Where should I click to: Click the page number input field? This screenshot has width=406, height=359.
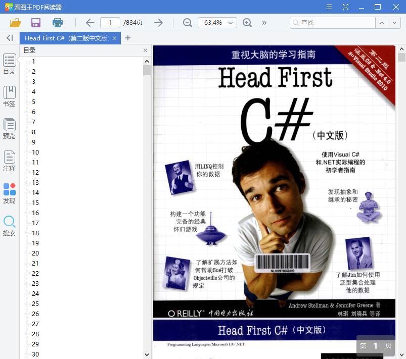110,23
